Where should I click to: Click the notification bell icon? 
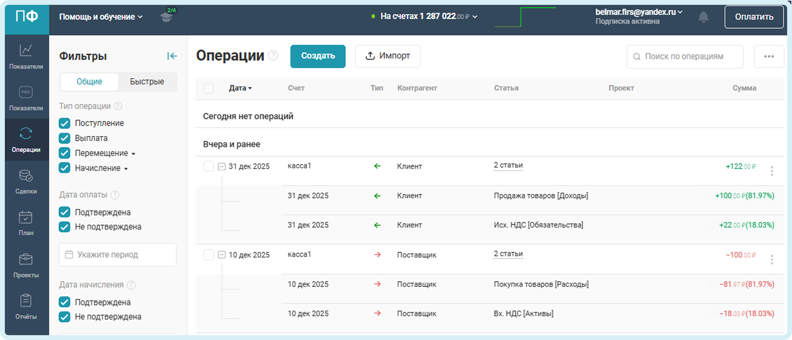703,17
